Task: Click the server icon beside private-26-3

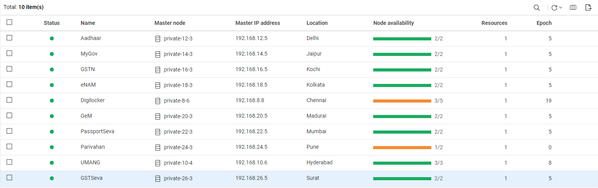Action: tap(158, 179)
